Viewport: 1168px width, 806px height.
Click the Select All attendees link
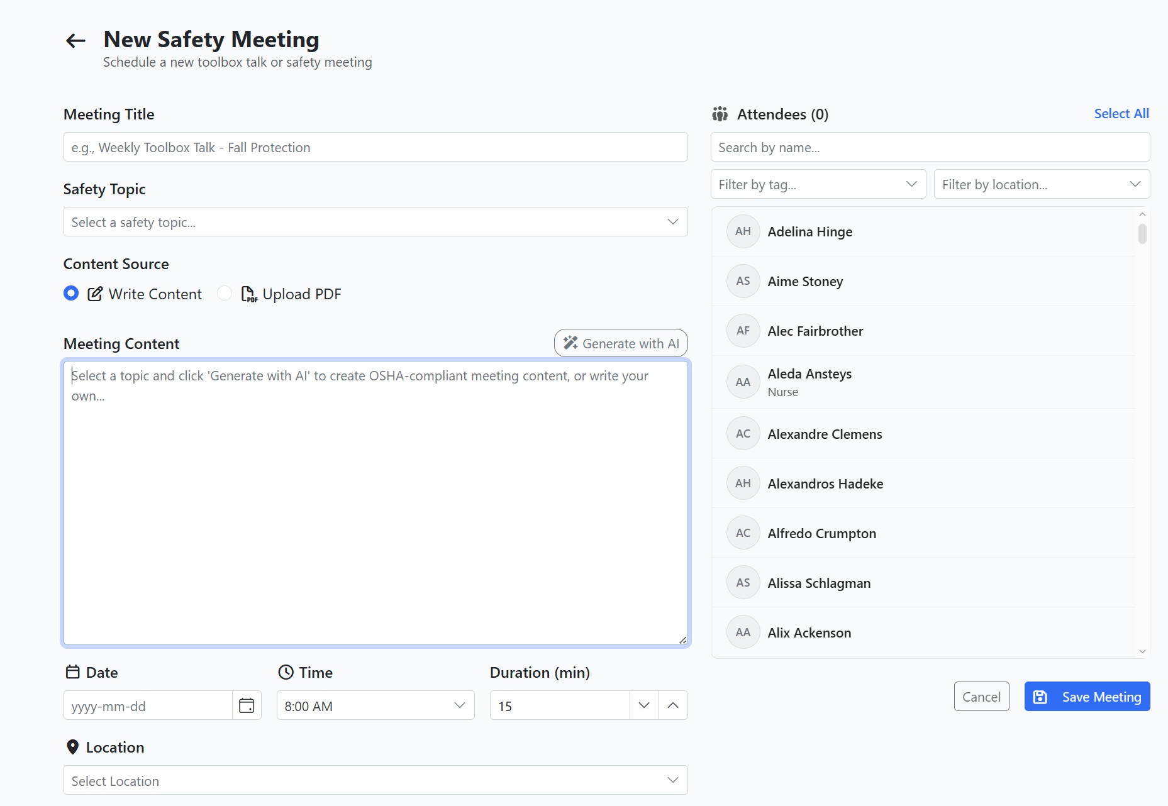pos(1121,114)
